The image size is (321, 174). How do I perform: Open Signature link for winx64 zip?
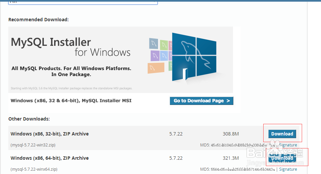pos(288,169)
